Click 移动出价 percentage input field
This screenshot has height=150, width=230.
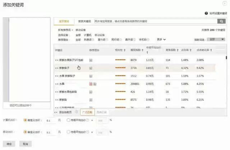102,132
